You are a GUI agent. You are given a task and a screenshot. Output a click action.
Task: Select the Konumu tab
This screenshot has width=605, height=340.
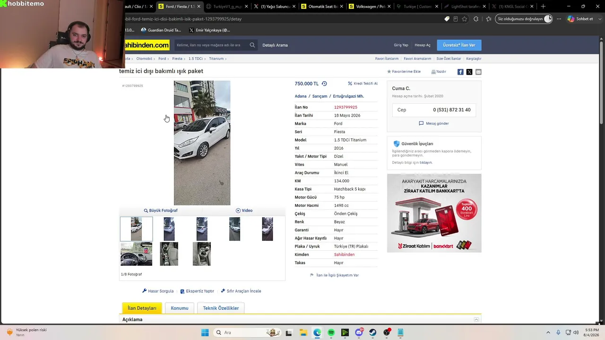tap(180, 308)
